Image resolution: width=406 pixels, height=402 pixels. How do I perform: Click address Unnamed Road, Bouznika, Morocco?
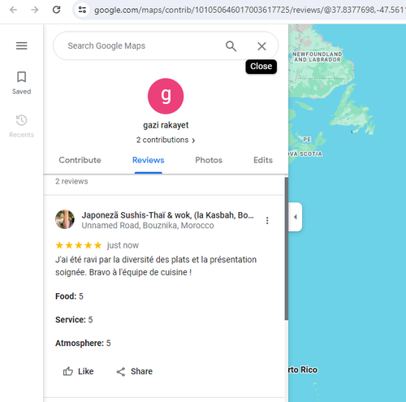pyautogui.click(x=148, y=225)
